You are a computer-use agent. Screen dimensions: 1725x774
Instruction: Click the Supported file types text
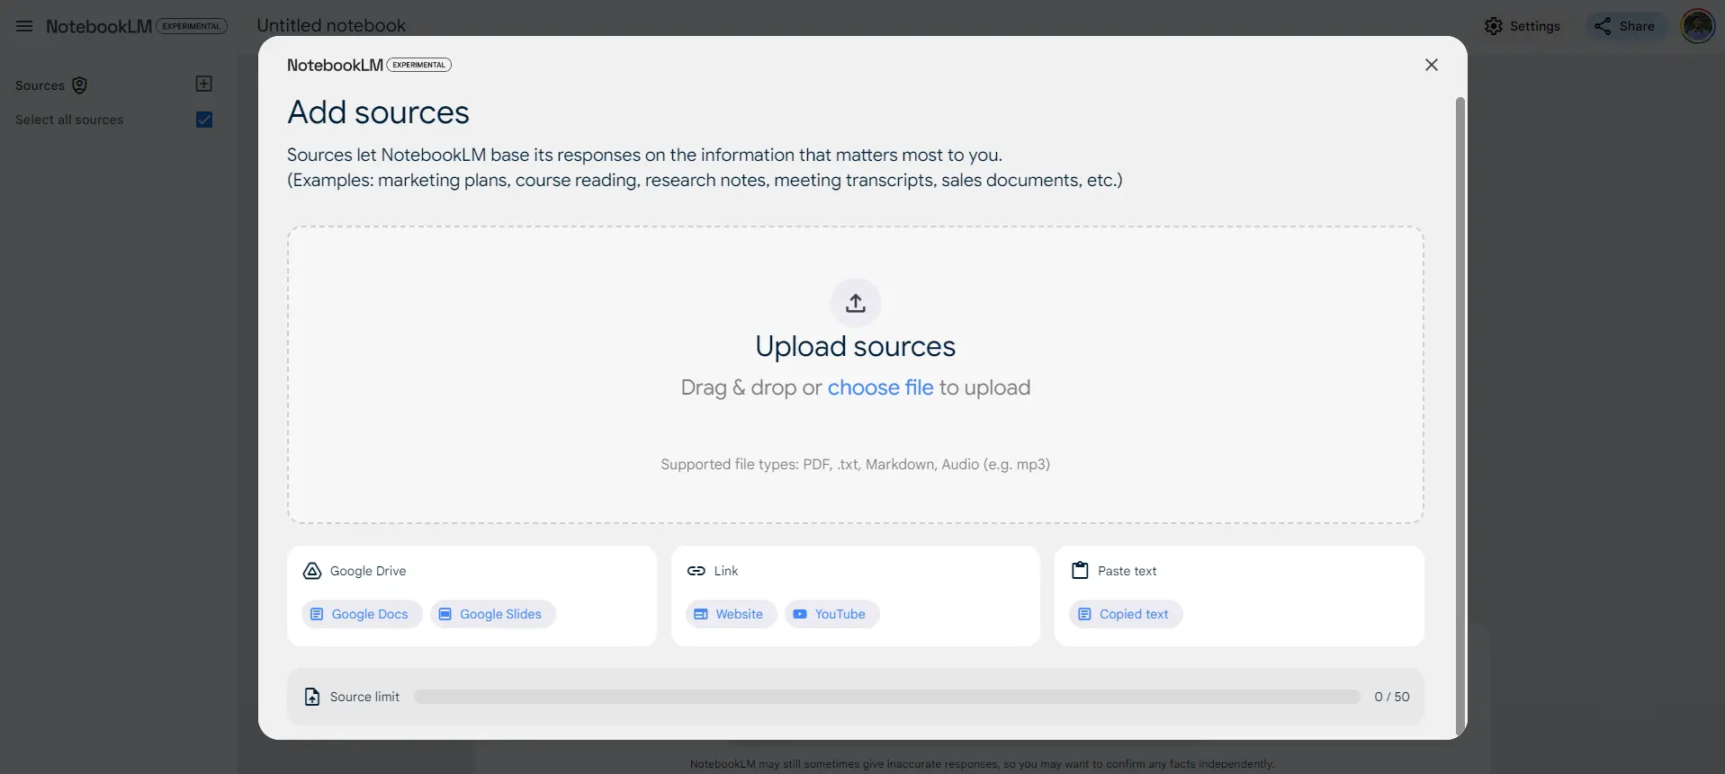tap(856, 464)
